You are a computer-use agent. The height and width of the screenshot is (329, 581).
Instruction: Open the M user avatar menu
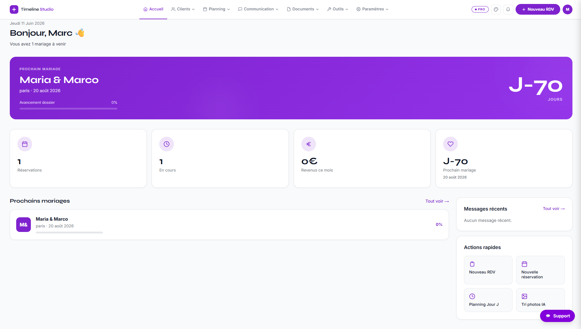point(568,9)
